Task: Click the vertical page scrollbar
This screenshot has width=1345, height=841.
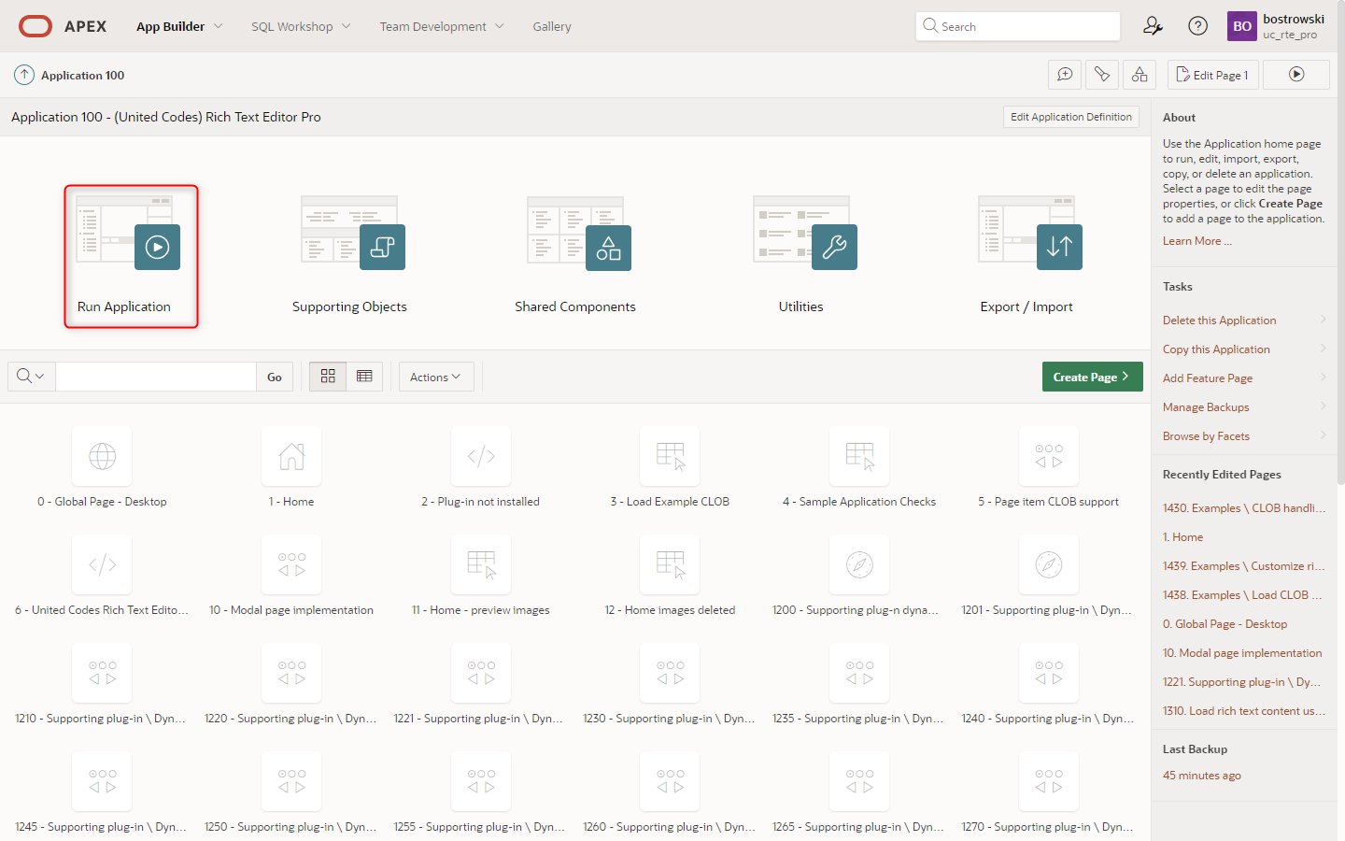Action: click(1341, 243)
